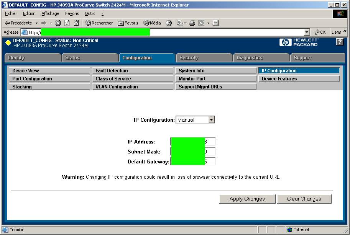
Task: Switch to the Status tab
Action: tap(90, 58)
